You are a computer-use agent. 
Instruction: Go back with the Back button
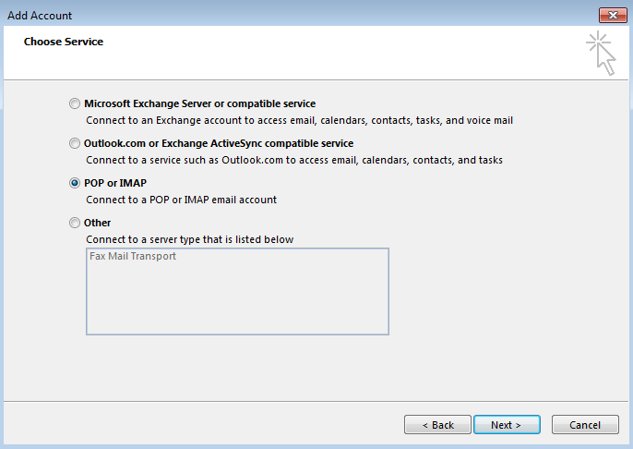pyautogui.click(x=437, y=425)
